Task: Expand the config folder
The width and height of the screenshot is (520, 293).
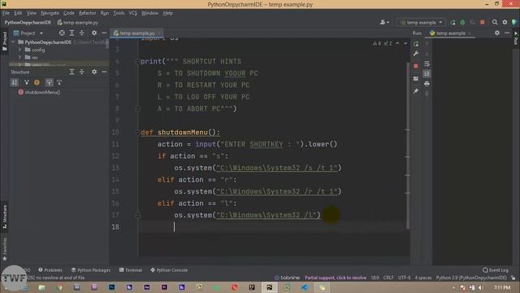Action: tap(19, 50)
